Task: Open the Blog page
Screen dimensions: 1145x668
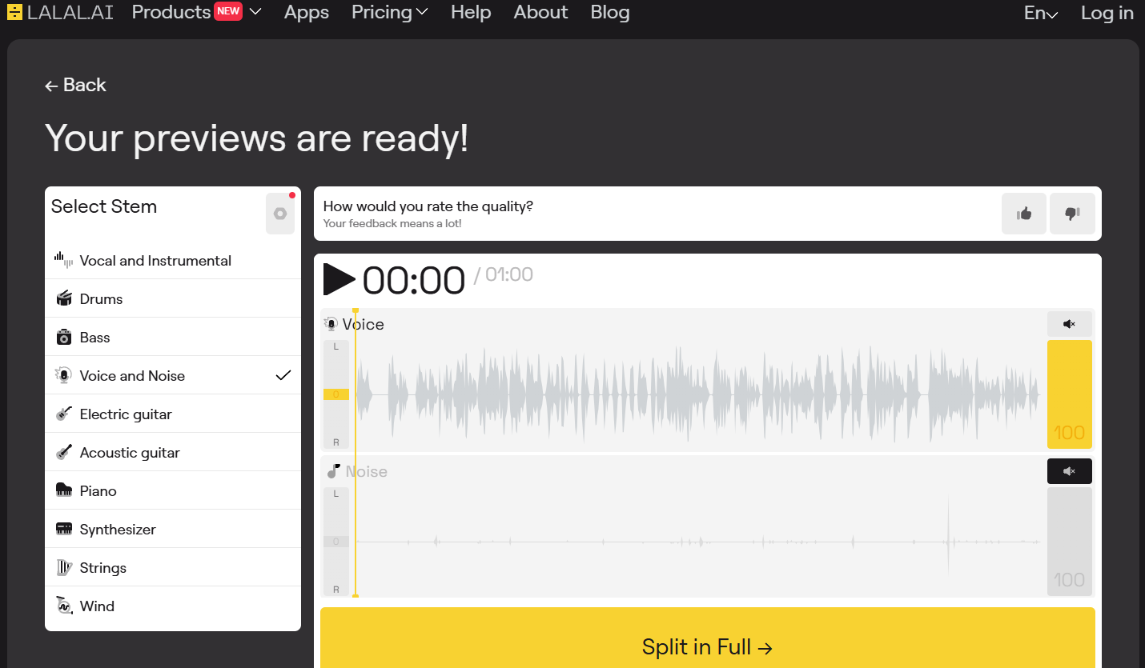Action: tap(610, 12)
